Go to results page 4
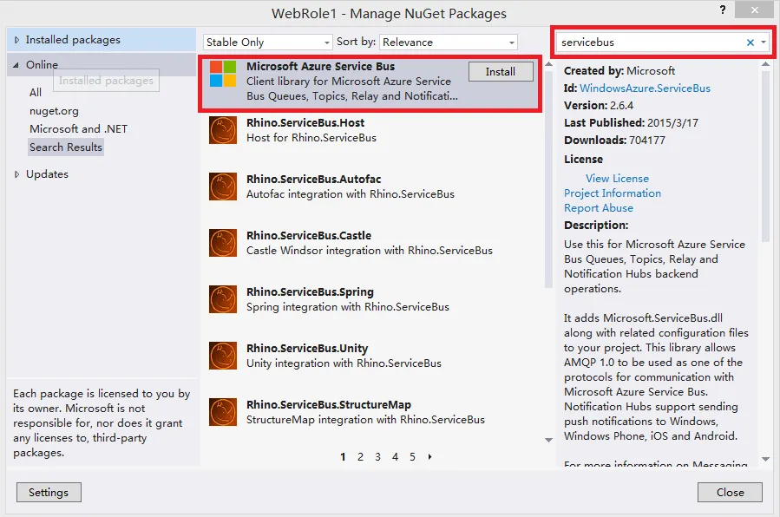Image resolution: width=780 pixels, height=517 pixels. click(x=395, y=456)
